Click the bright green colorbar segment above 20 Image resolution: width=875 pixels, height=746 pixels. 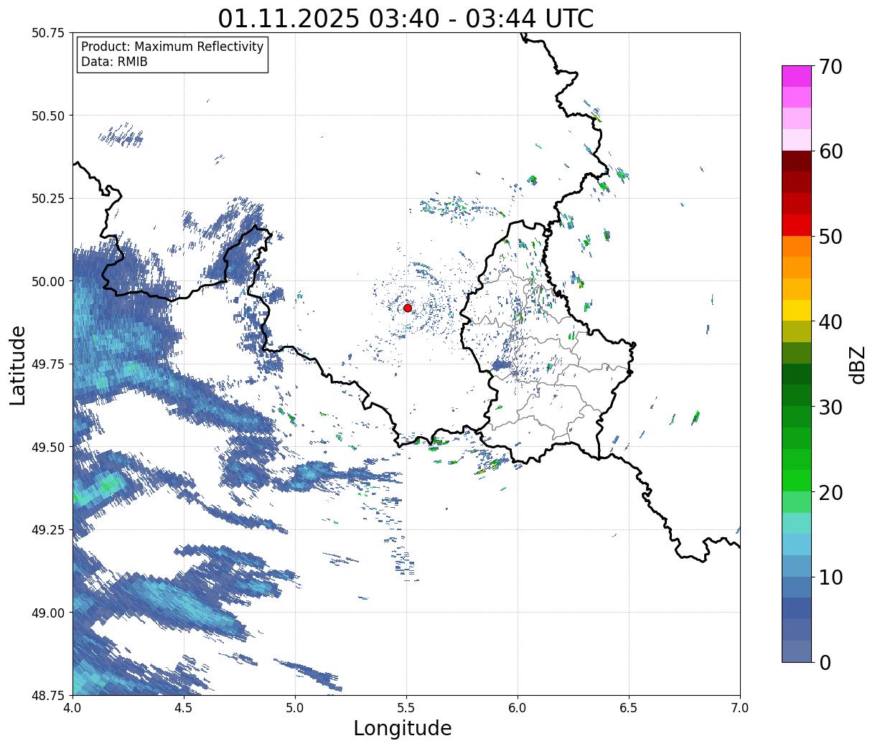click(797, 480)
